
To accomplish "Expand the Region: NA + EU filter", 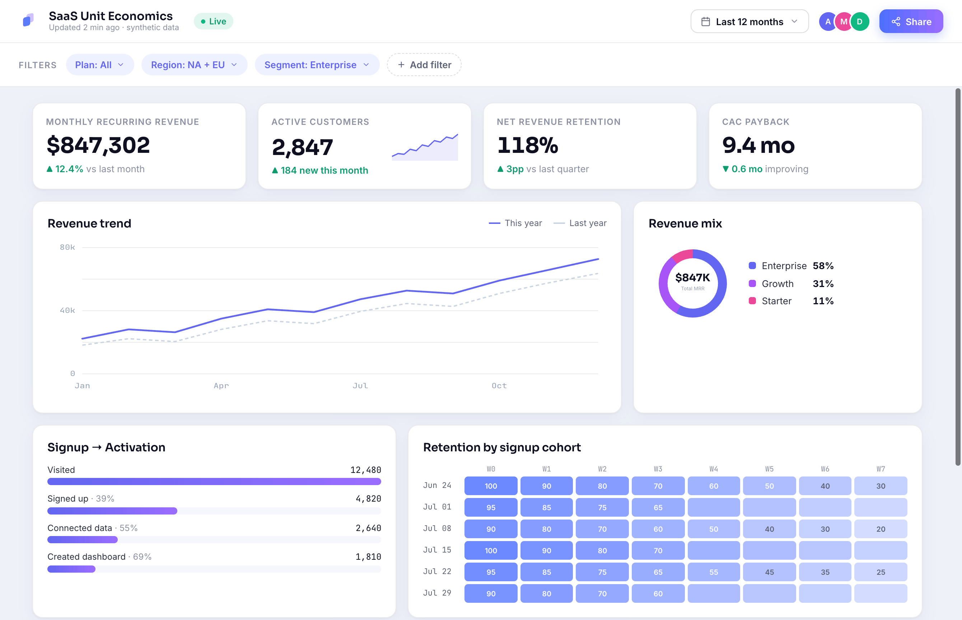I will coord(194,65).
